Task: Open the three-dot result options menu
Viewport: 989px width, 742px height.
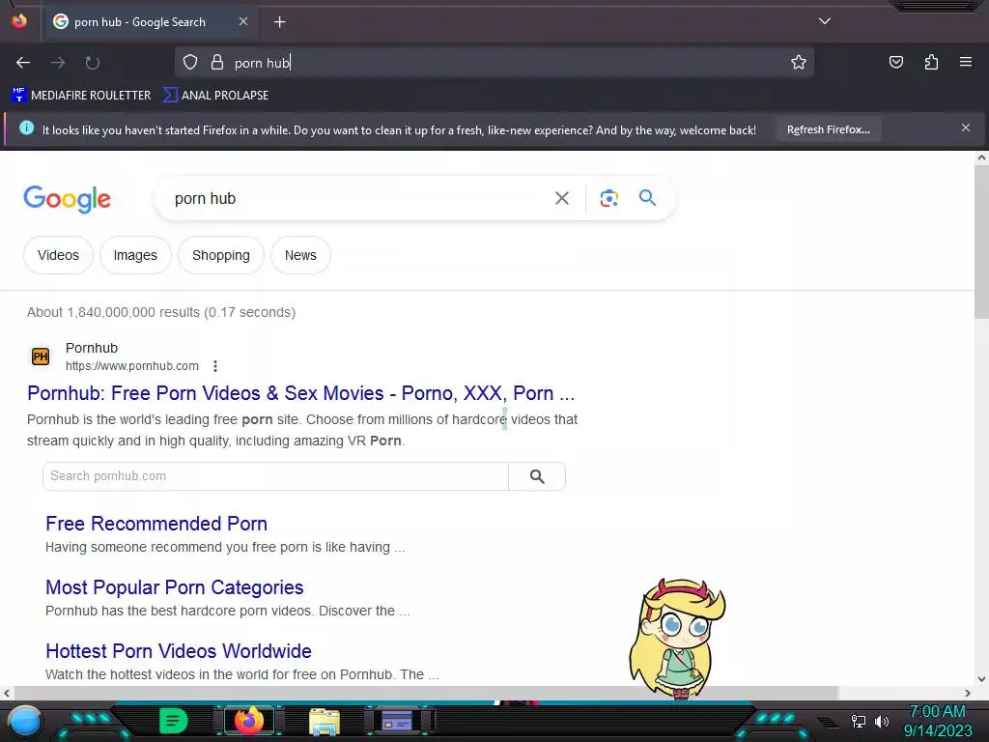Action: [215, 366]
